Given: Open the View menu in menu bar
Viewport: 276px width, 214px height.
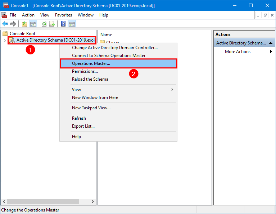Looking at the screenshot, I should 45,15.
